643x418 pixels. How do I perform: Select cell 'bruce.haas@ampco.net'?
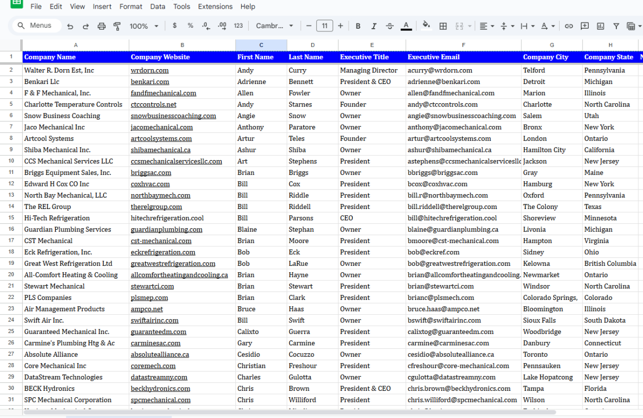click(463, 309)
